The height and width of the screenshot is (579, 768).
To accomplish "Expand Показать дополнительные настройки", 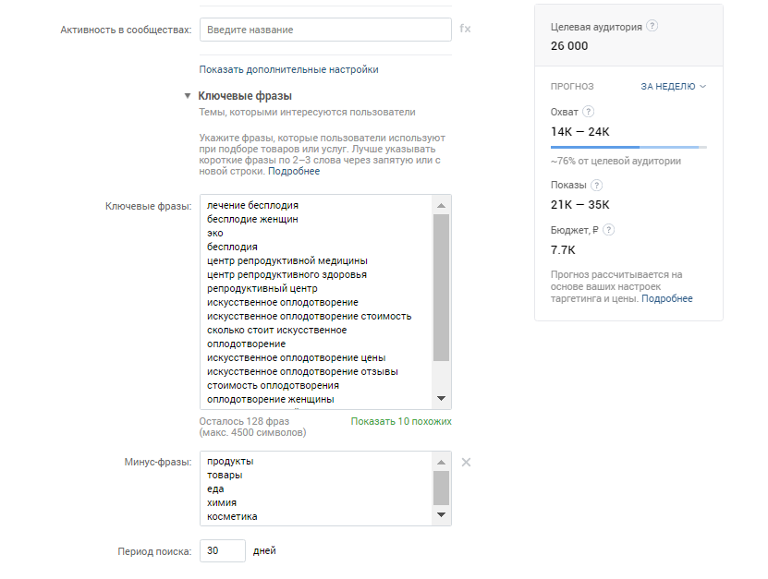I will [x=288, y=69].
